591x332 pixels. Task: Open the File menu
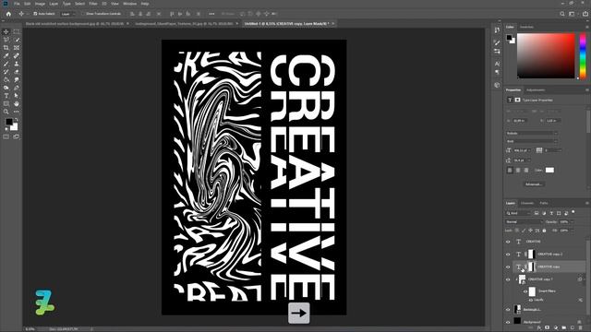17,4
